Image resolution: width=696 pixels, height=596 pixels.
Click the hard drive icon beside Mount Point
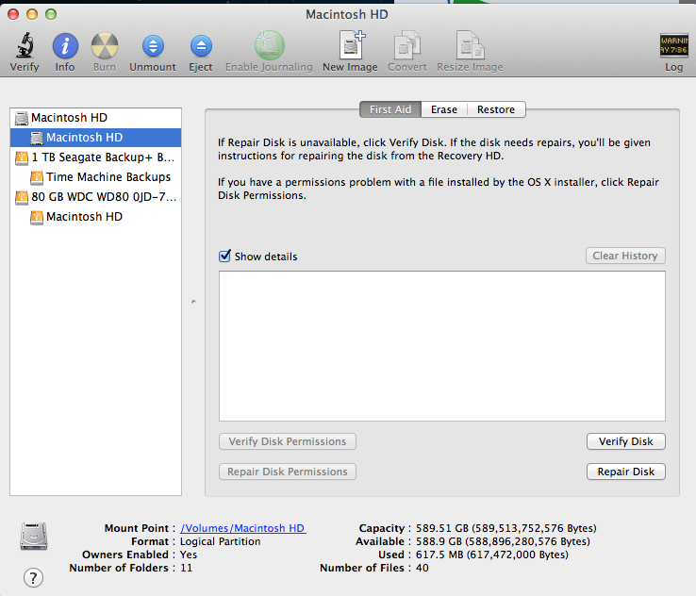(34, 536)
